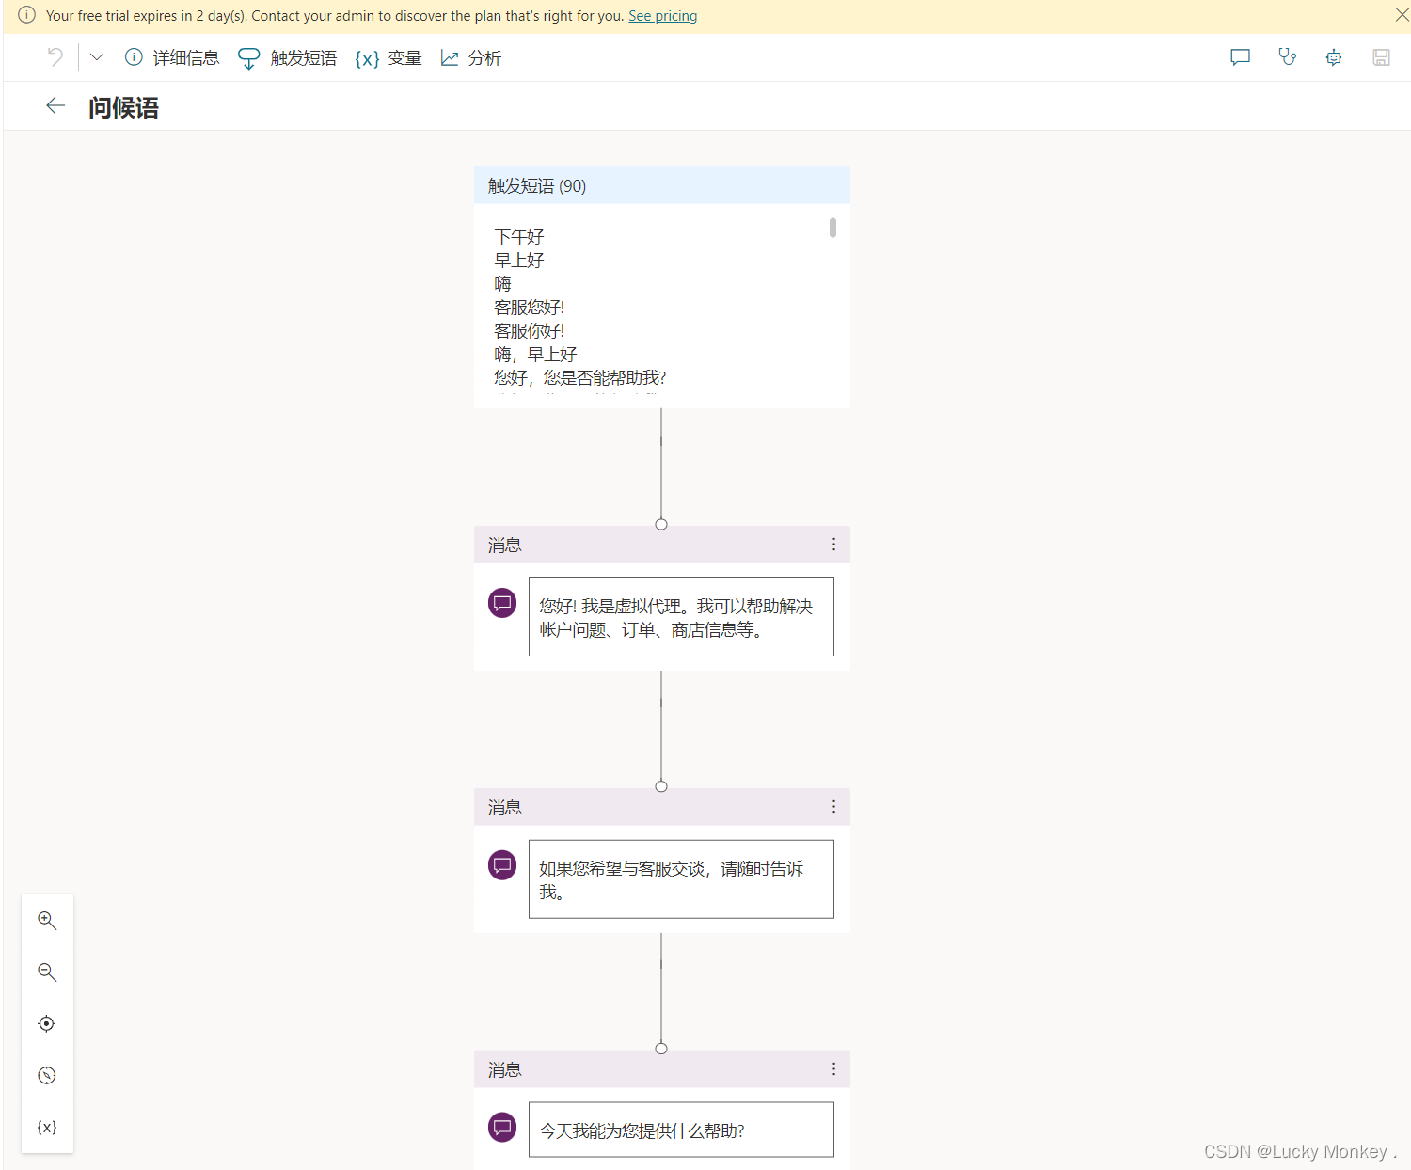Open the 变量 variables pane

point(388,58)
